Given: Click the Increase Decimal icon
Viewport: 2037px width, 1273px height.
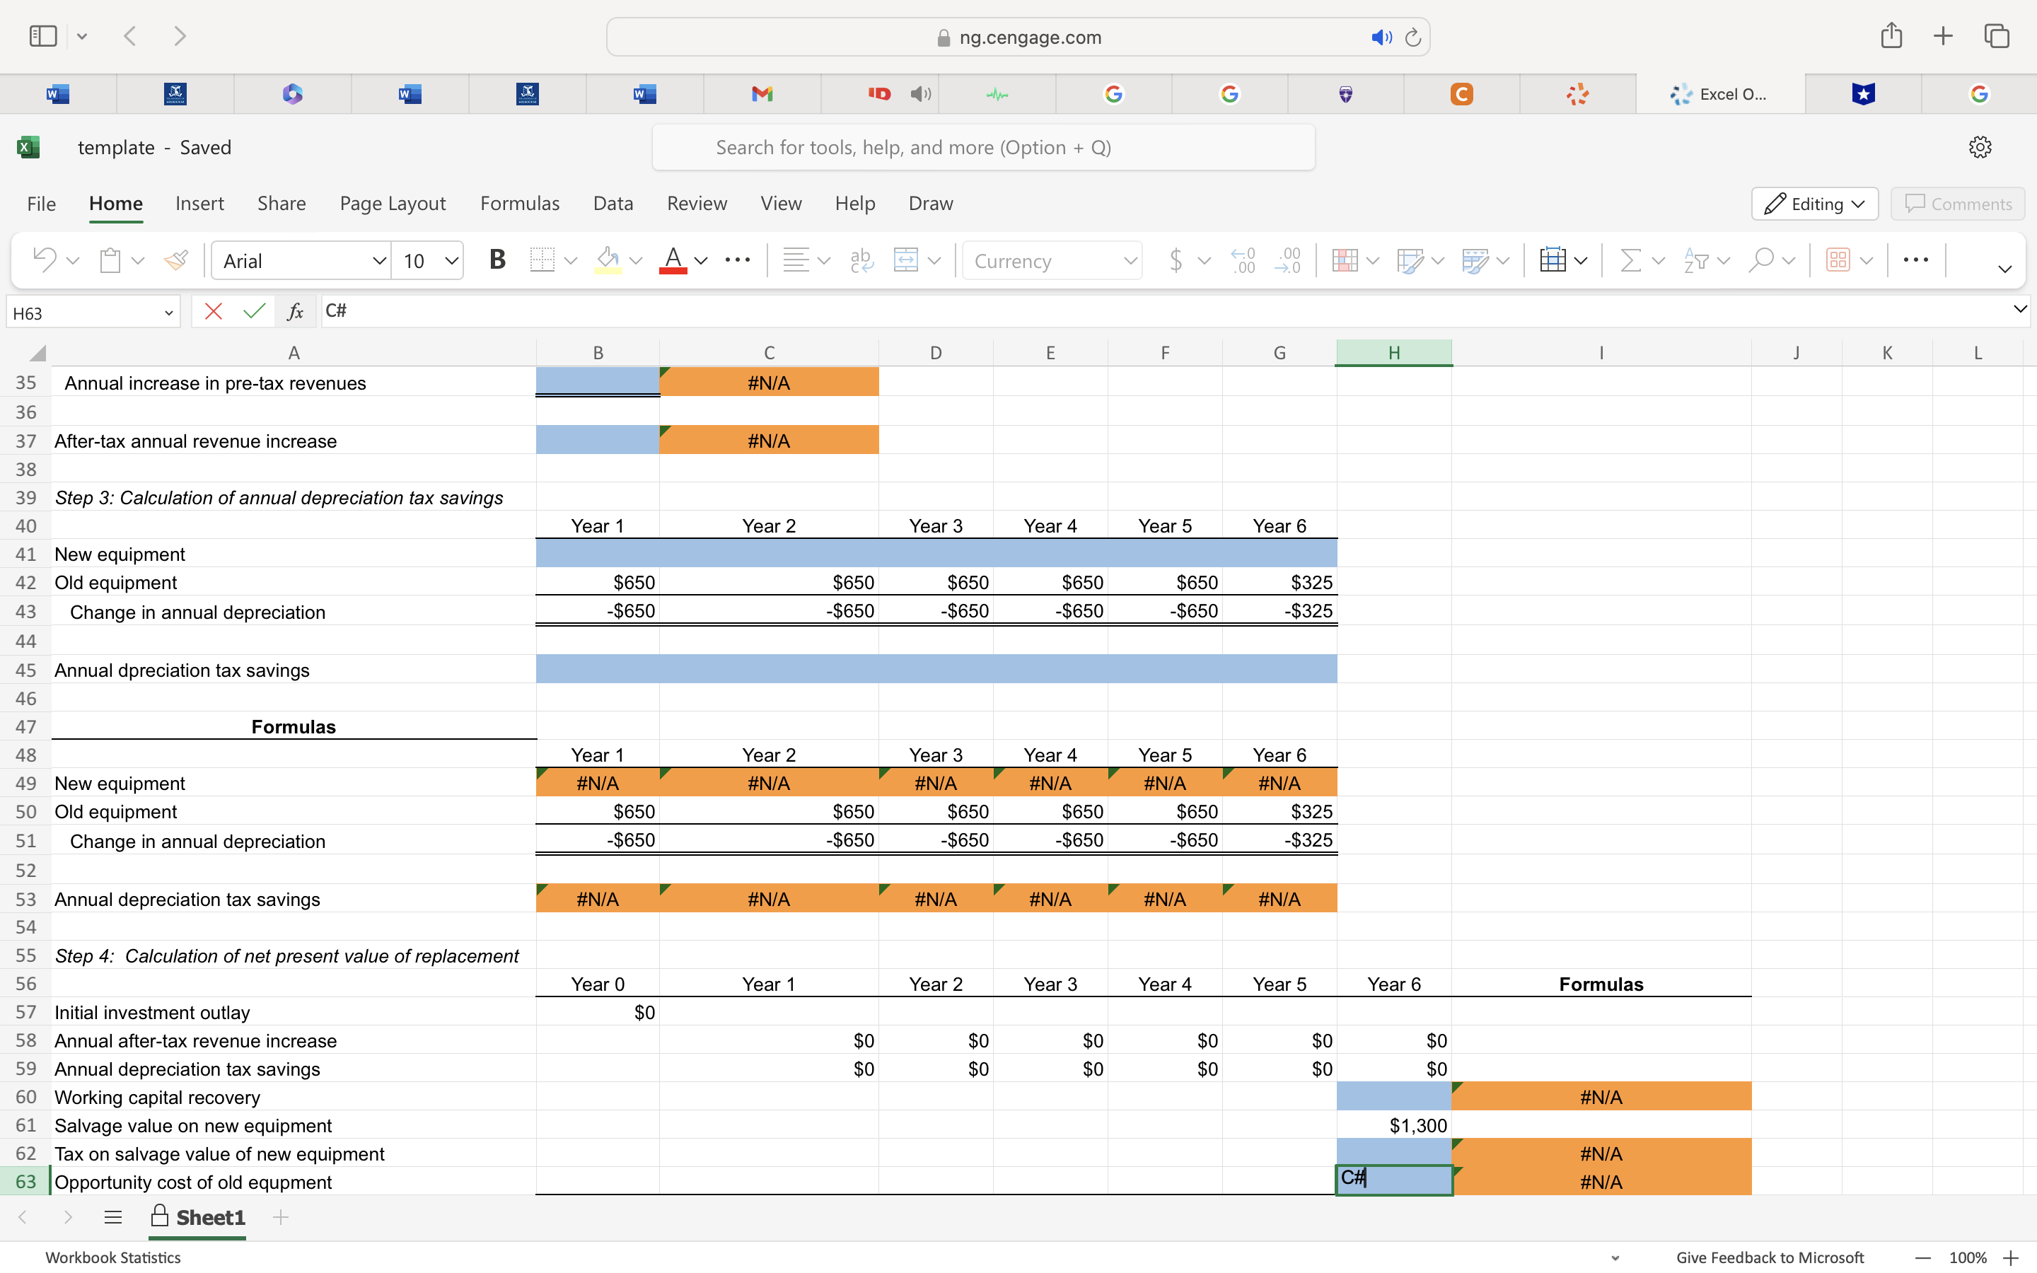Looking at the screenshot, I should pyautogui.click(x=1243, y=260).
